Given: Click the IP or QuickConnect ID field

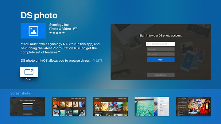Looking at the screenshot, I should pyautogui.click(x=161, y=44).
